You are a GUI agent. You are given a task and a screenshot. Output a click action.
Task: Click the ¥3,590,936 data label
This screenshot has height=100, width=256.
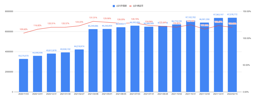(x=37, y=53)
